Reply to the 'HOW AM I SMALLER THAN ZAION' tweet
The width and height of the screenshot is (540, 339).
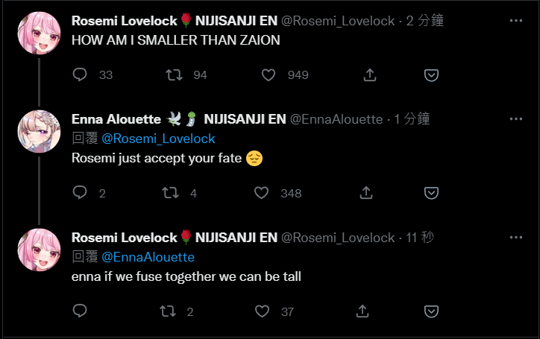[80, 75]
